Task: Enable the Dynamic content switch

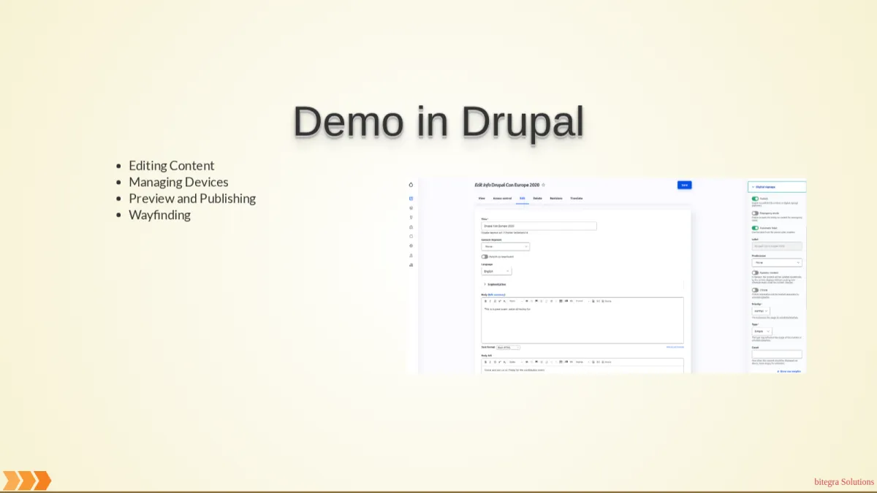Action: coord(755,272)
